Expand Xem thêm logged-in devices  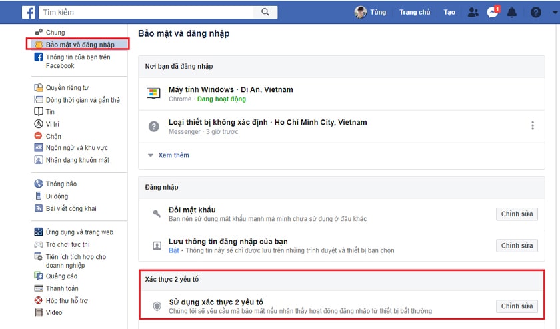(x=173, y=155)
